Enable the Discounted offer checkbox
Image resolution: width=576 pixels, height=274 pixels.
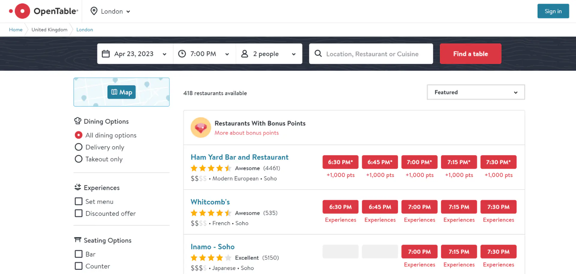pyautogui.click(x=79, y=213)
